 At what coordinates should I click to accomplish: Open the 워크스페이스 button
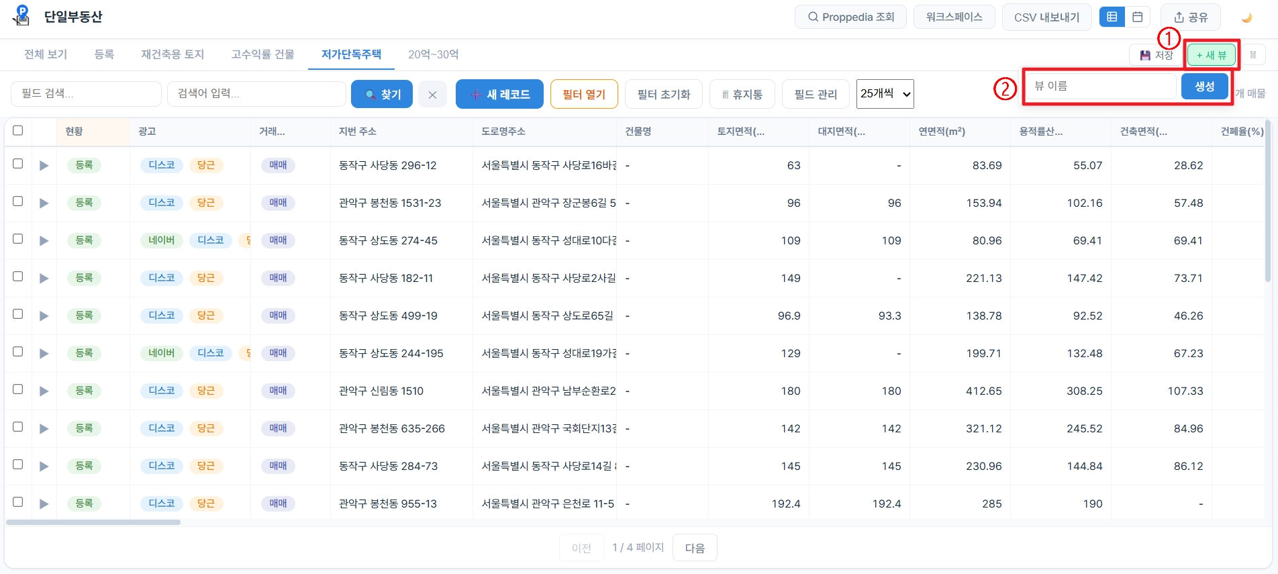[954, 17]
